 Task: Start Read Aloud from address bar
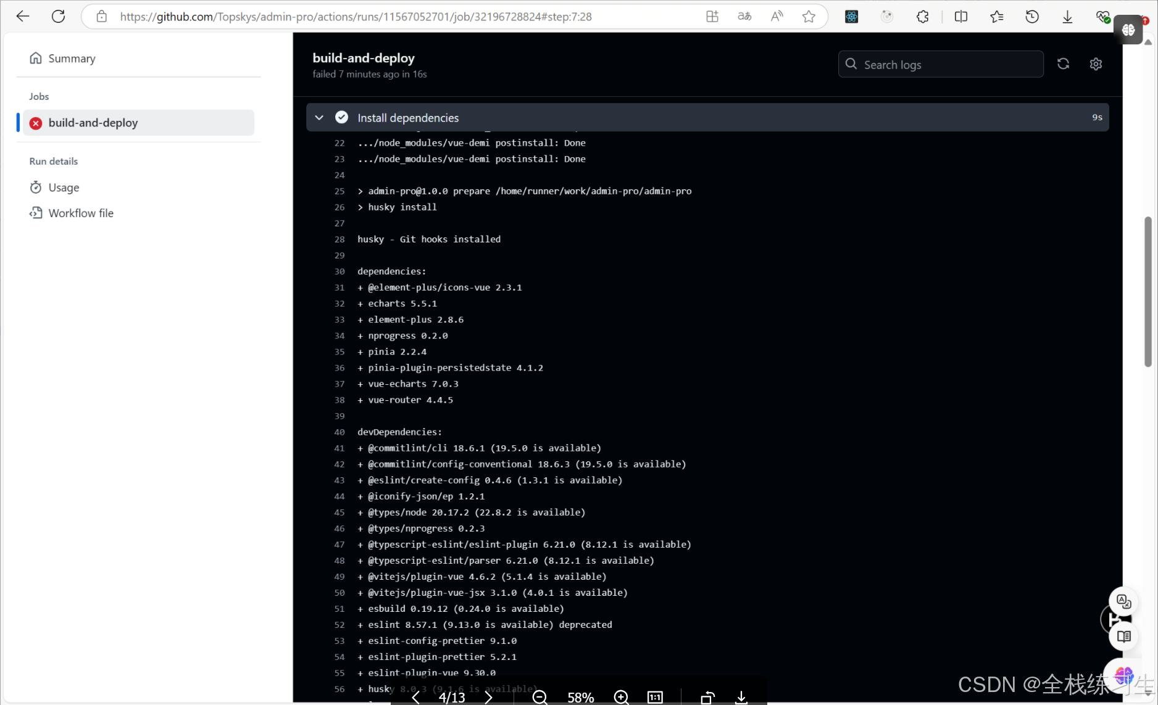(777, 17)
